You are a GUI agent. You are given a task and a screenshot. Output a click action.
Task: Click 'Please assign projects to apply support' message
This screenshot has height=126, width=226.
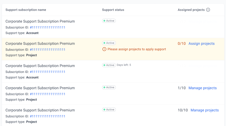tap(137, 49)
